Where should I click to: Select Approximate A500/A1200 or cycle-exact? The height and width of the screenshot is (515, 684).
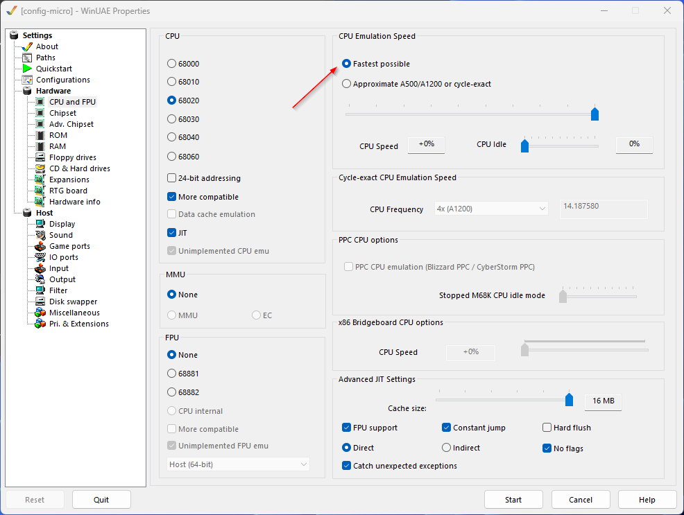pos(346,84)
